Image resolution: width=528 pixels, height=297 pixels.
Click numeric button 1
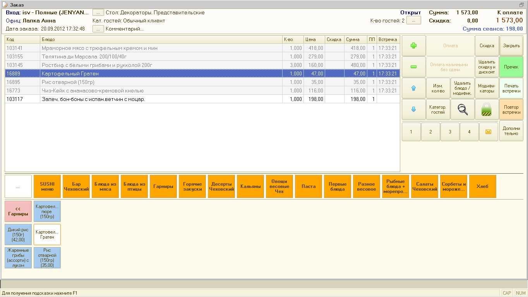(x=411, y=132)
